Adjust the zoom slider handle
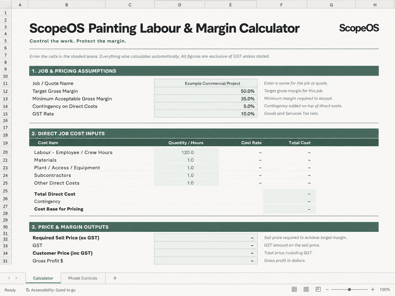The image size is (395, 296). pos(349,289)
